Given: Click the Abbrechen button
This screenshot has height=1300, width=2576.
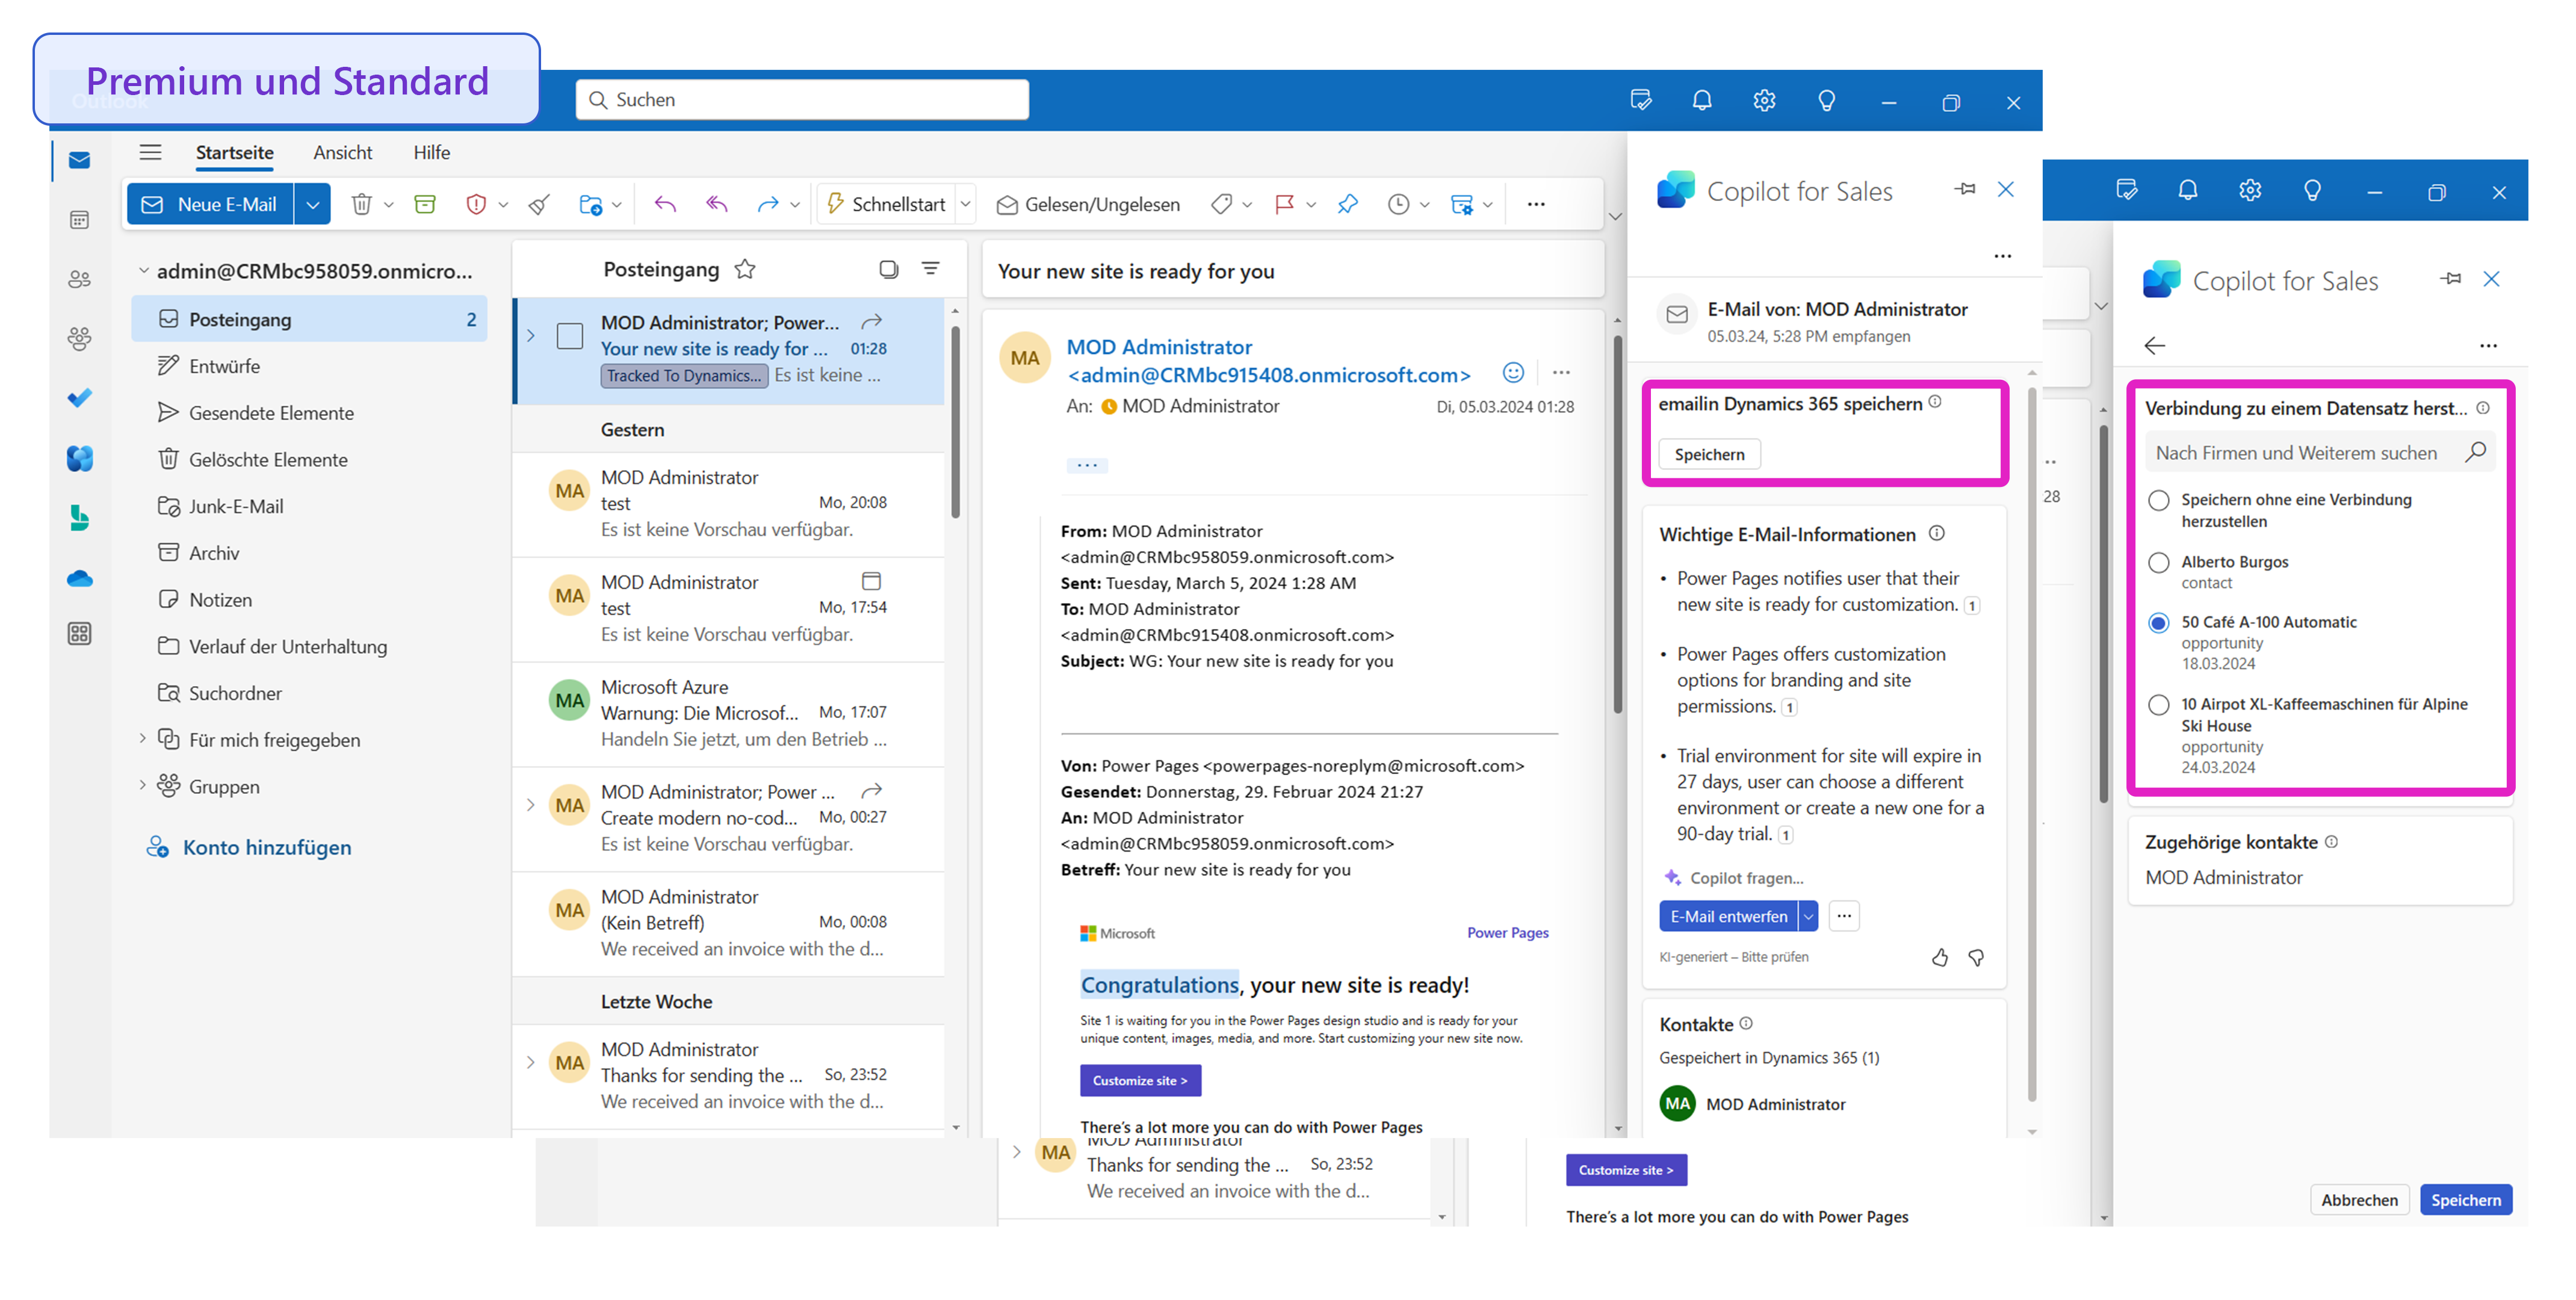Looking at the screenshot, I should [x=2359, y=1200].
